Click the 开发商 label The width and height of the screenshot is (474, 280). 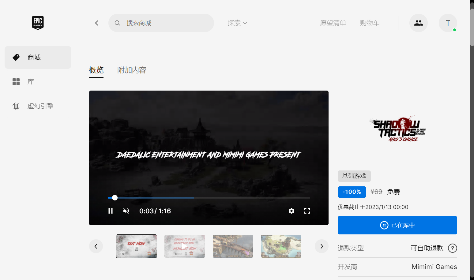348,267
